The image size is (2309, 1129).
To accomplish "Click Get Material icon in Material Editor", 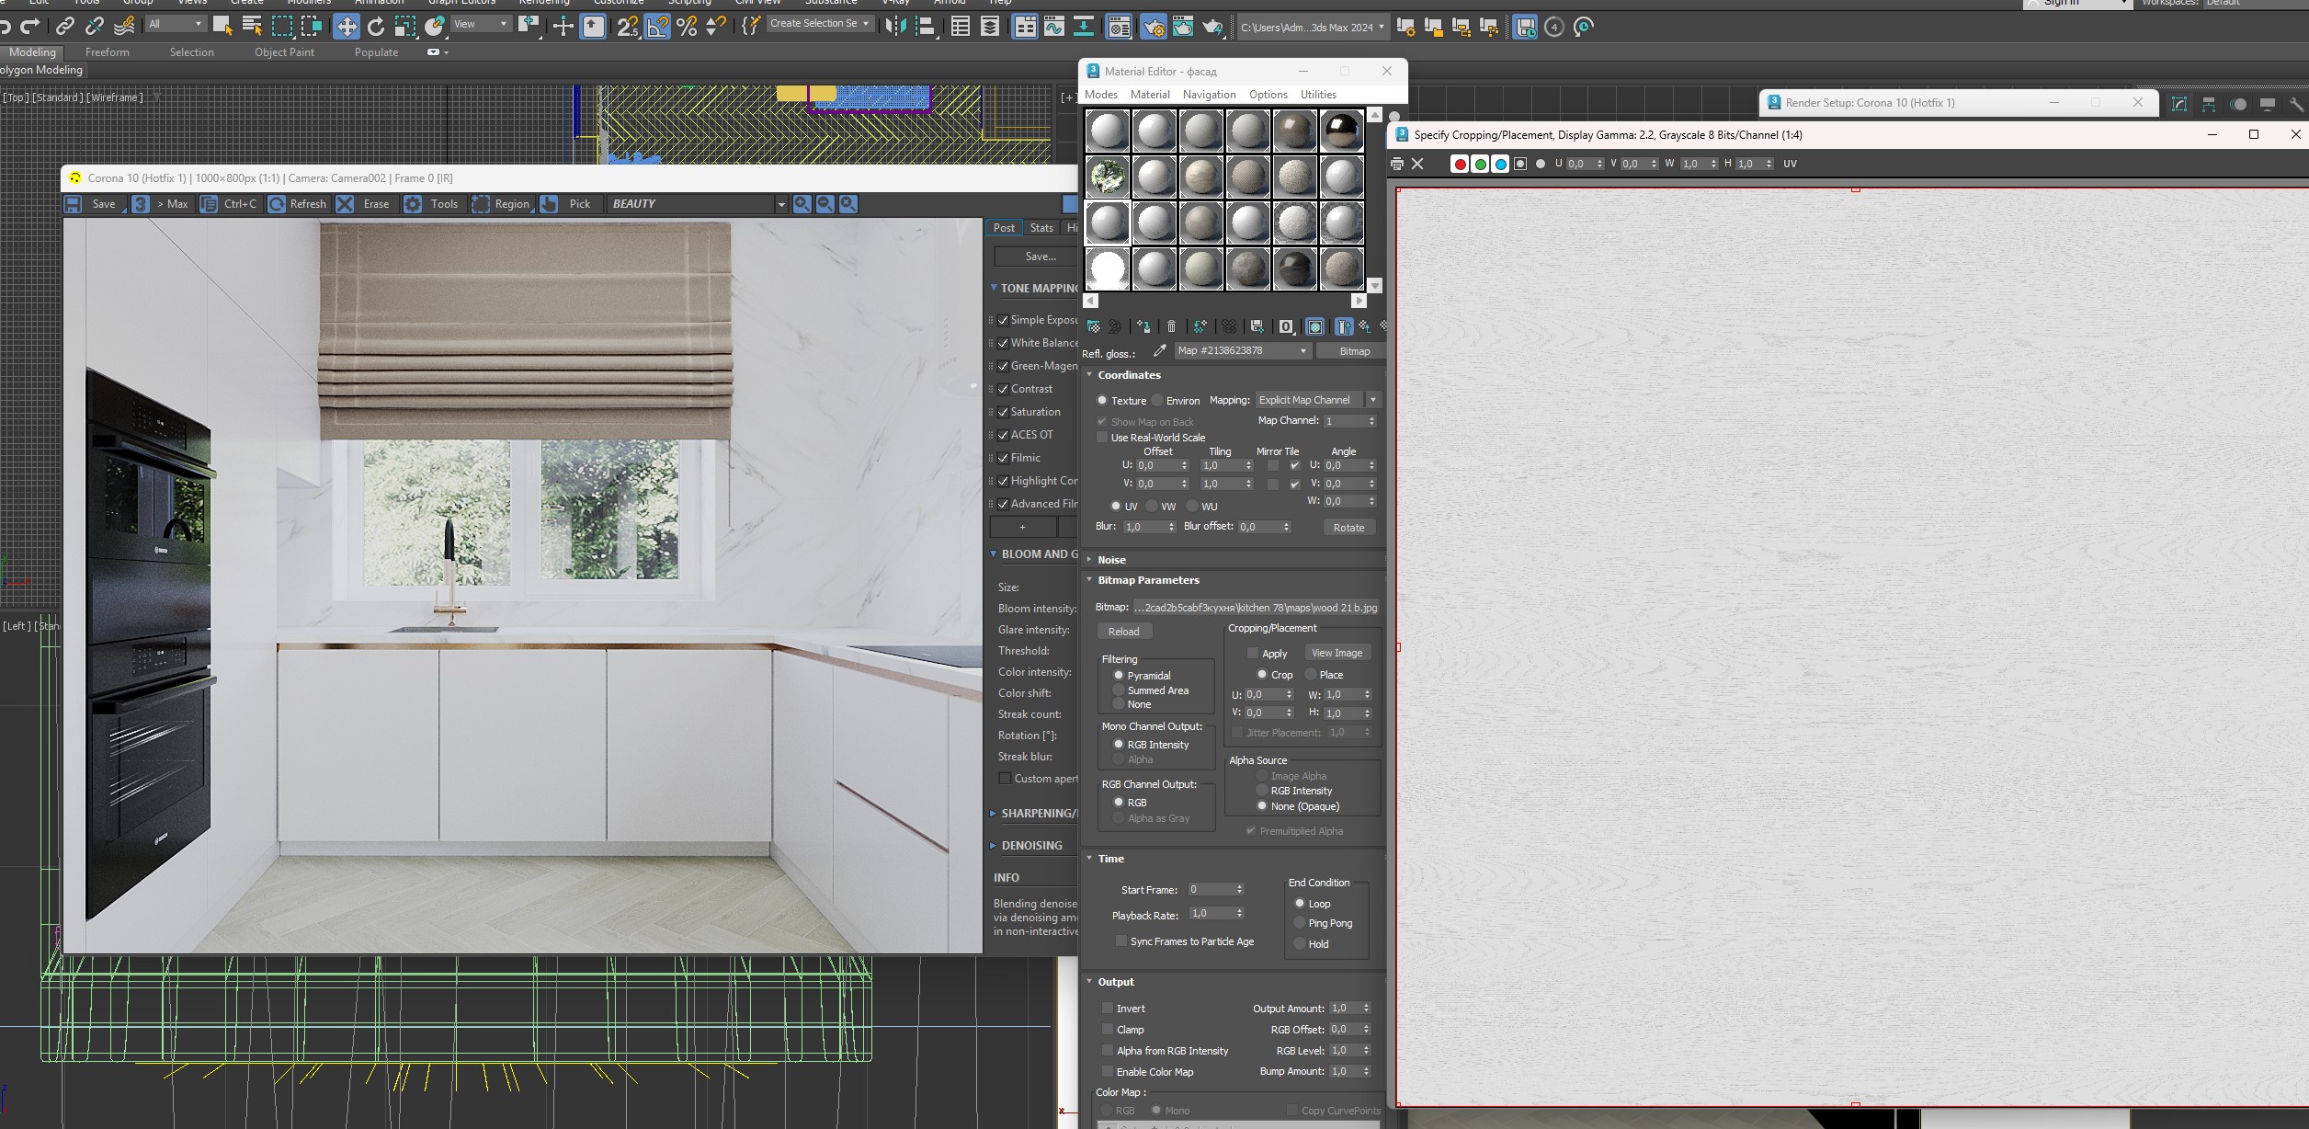I will point(1094,326).
